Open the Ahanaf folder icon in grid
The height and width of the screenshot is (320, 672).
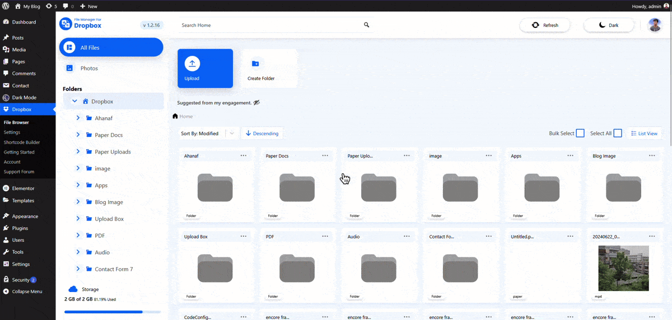[x=215, y=188]
